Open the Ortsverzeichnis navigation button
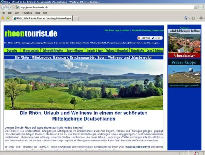 [x=31, y=50]
